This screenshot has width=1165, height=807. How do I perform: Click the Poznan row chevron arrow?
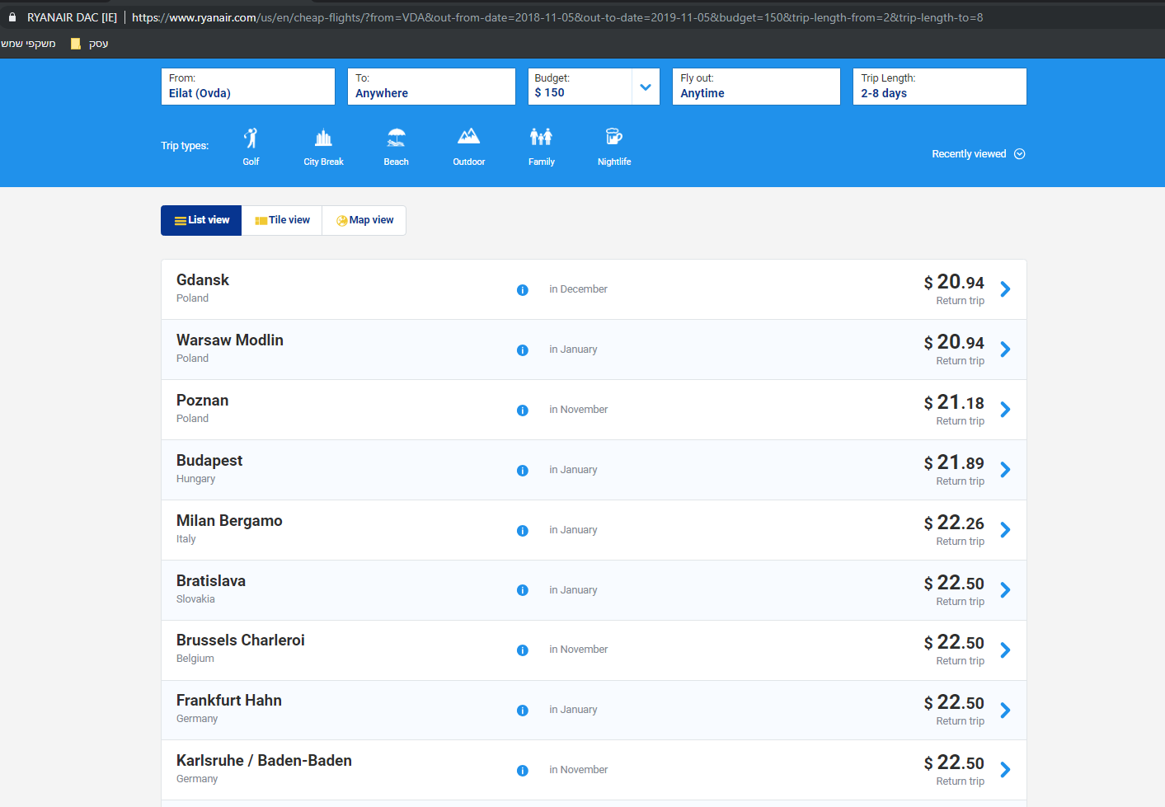tap(1005, 410)
